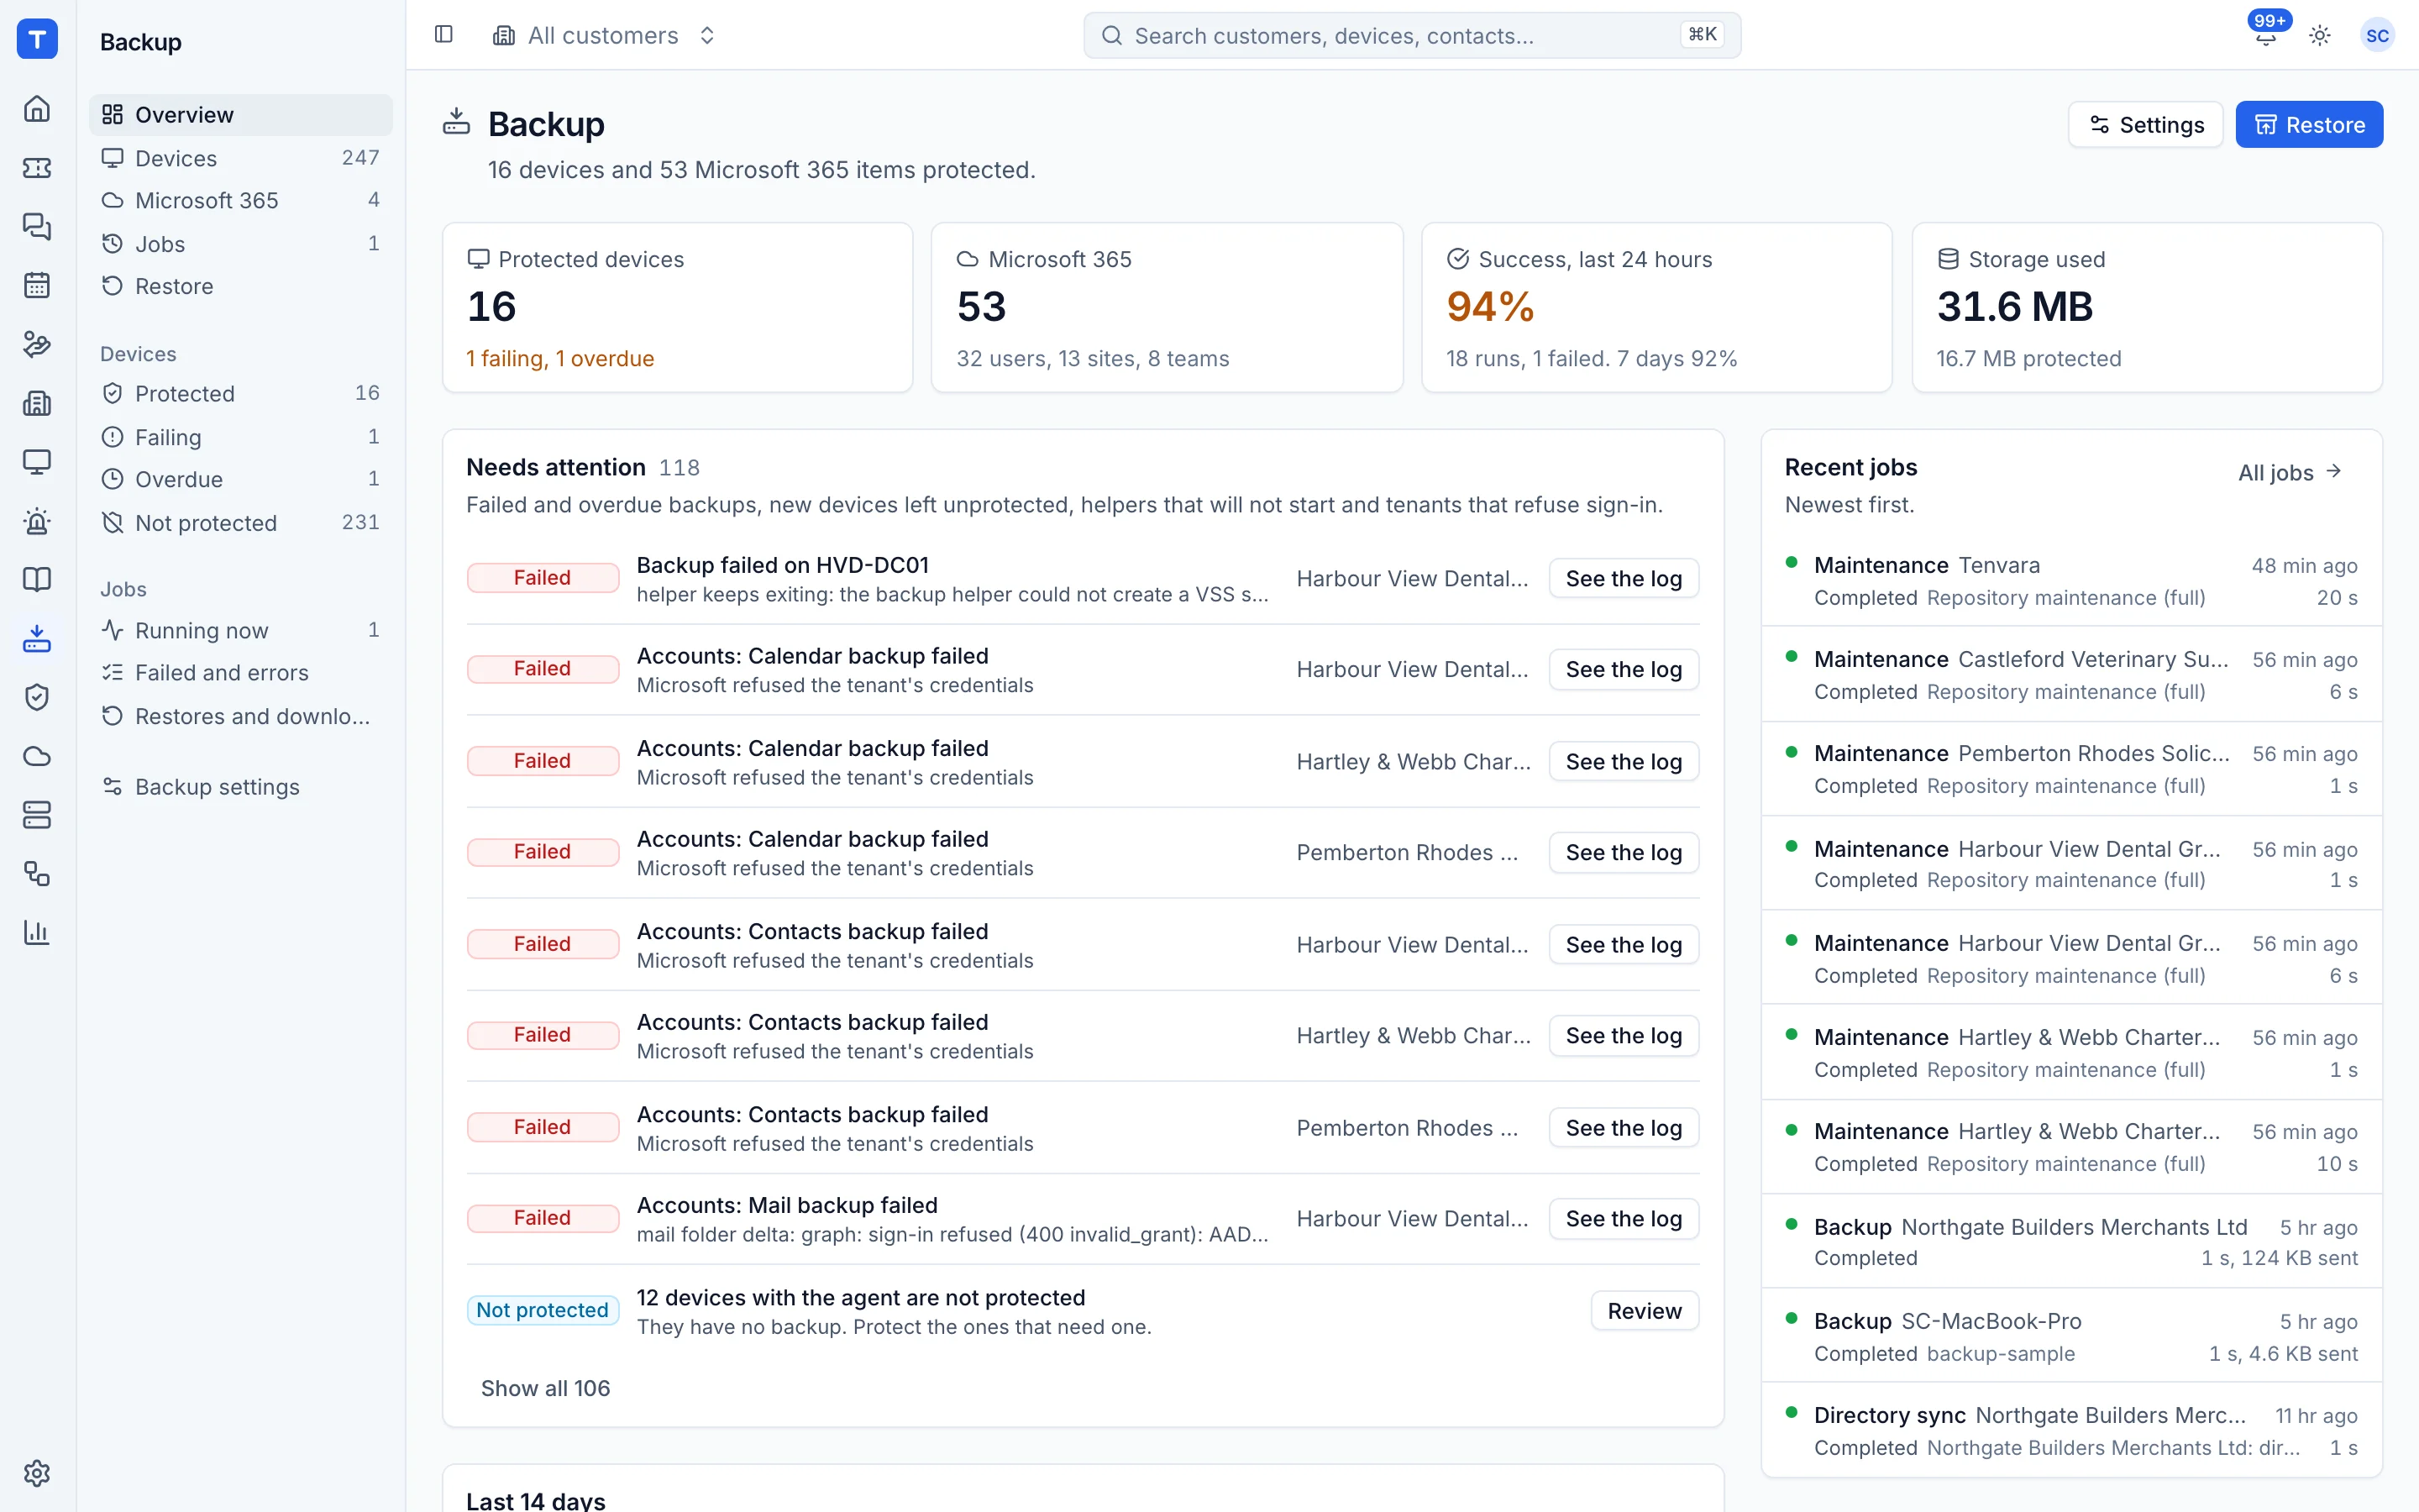
Task: Open the settings gear at rail bottom
Action: pos(37,1473)
